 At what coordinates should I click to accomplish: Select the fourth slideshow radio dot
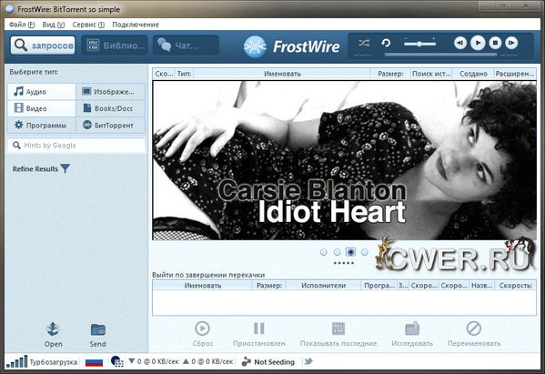click(x=364, y=252)
